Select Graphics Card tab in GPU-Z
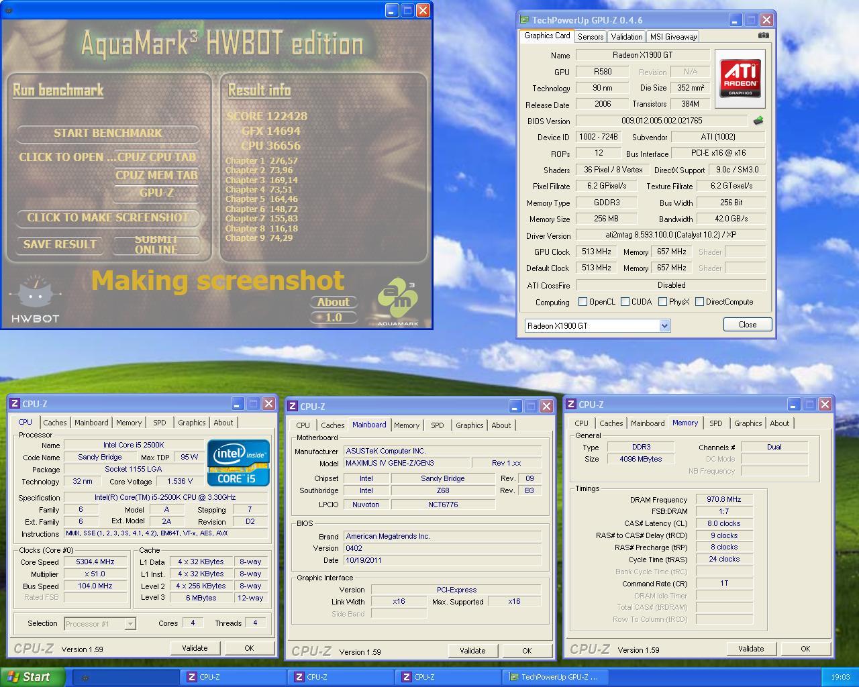 click(547, 36)
